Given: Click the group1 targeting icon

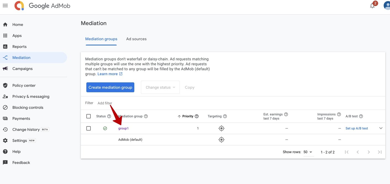Looking at the screenshot, I should click(x=221, y=128).
